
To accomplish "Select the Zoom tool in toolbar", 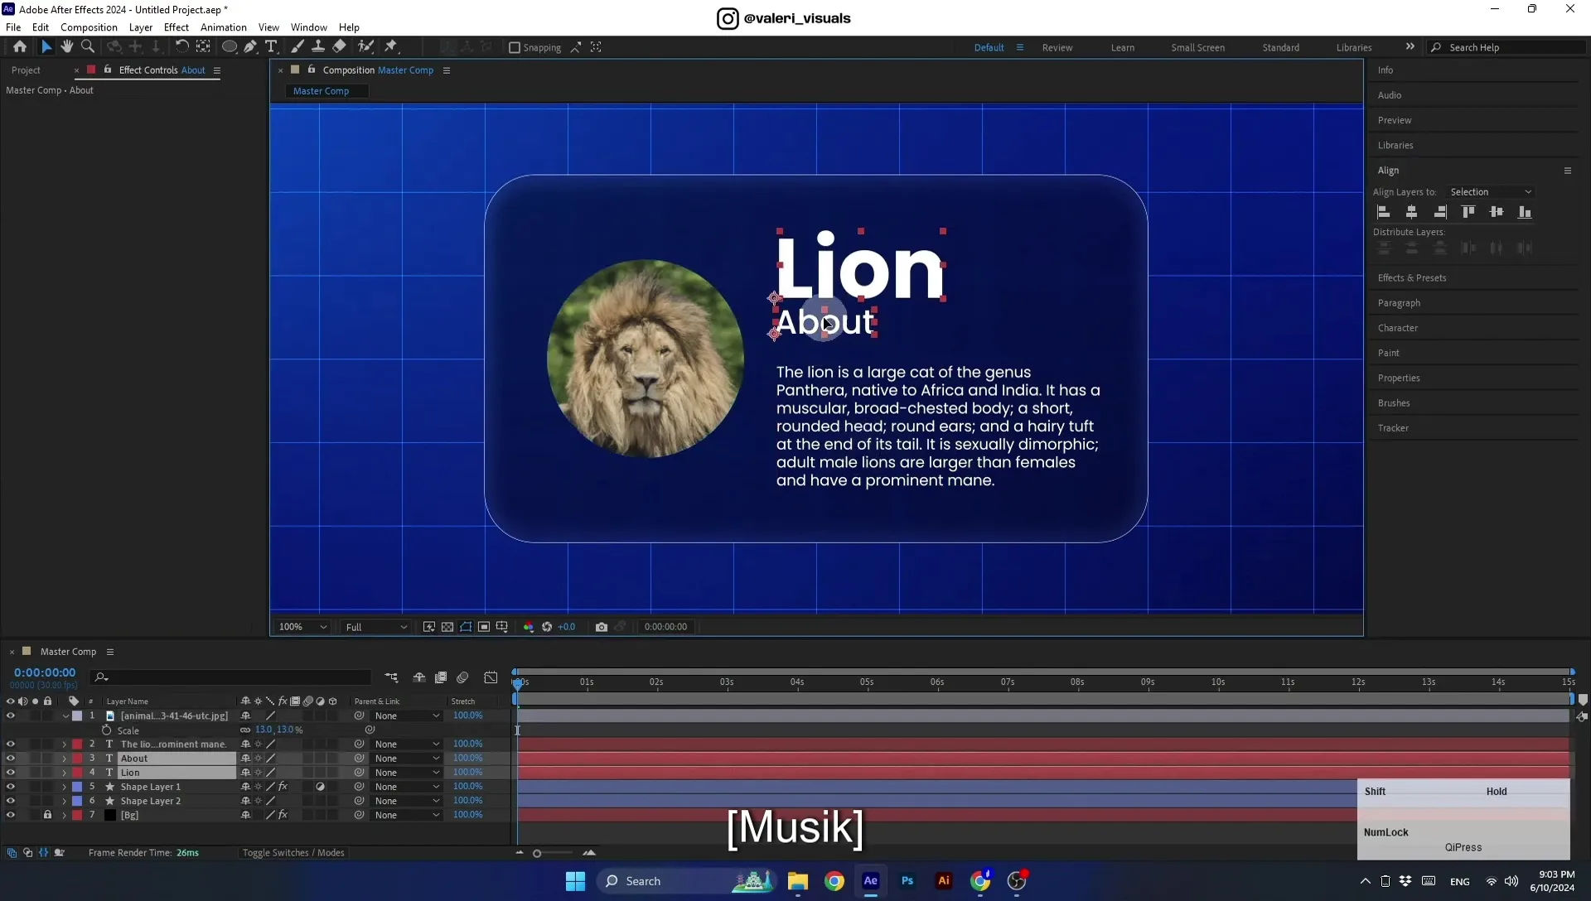I will tap(87, 47).
